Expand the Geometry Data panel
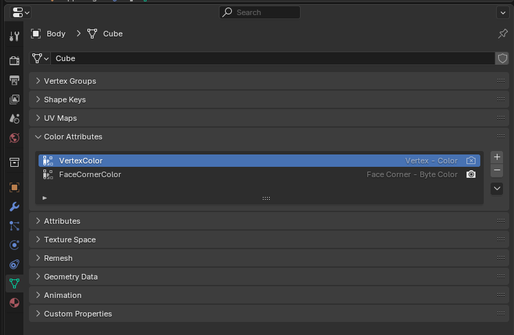Image resolution: width=514 pixels, height=335 pixels. click(269, 277)
